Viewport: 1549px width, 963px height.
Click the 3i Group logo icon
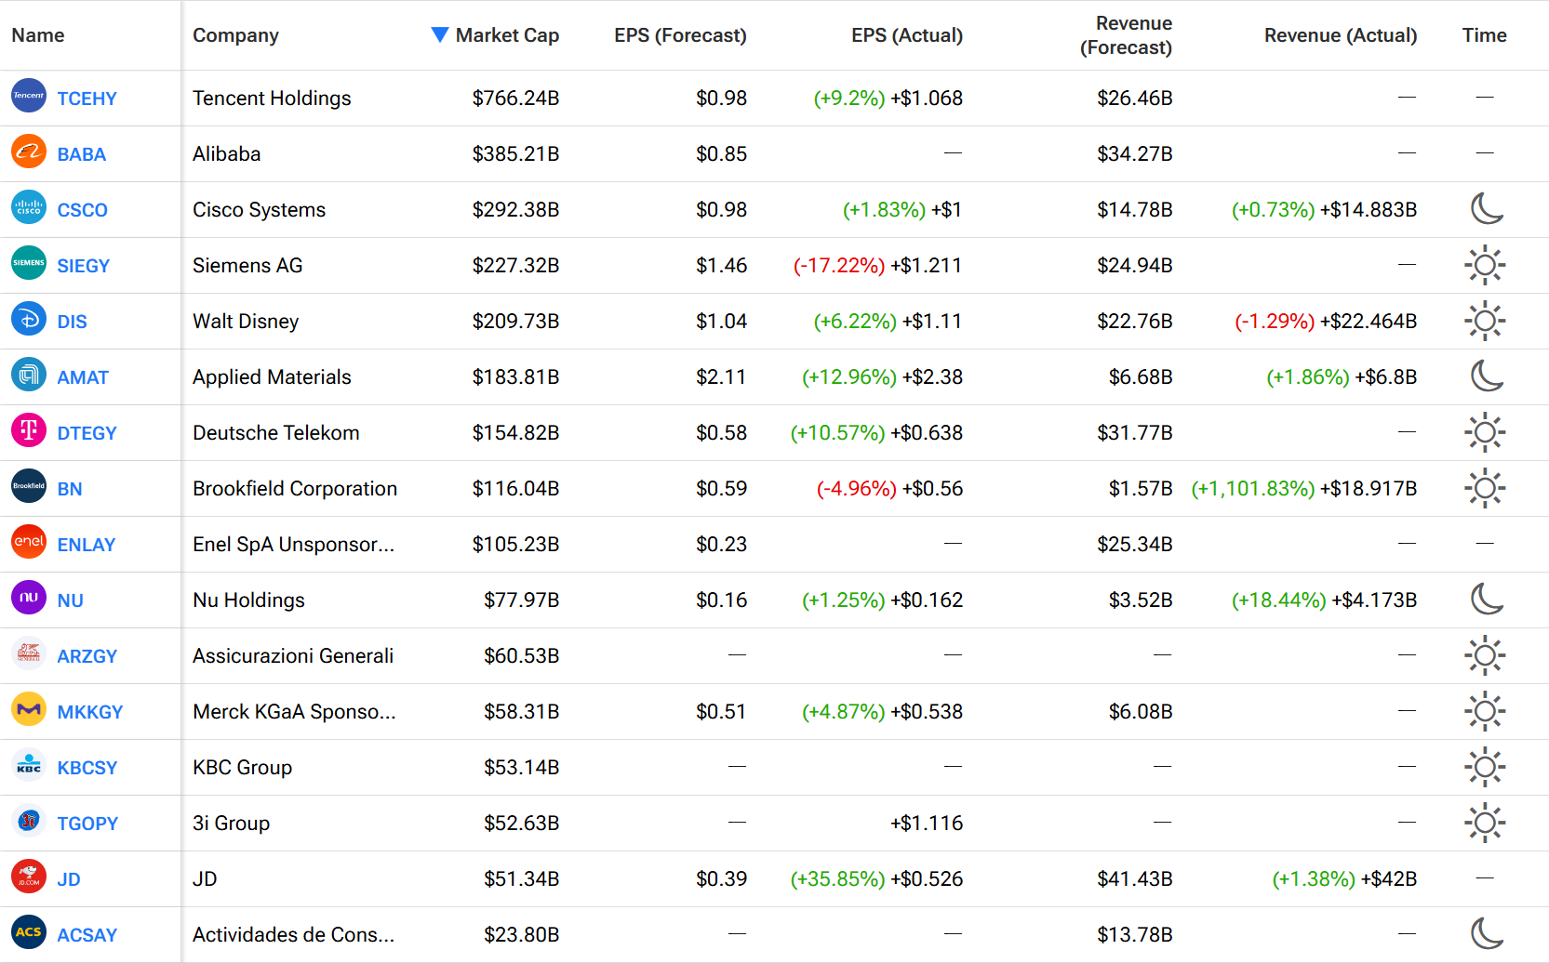[29, 821]
